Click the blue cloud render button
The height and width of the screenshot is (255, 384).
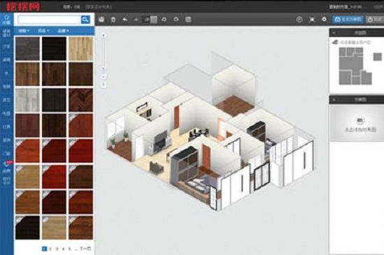[348, 20]
